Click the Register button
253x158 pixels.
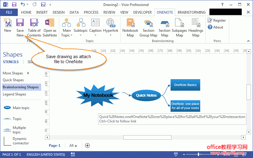217,20
